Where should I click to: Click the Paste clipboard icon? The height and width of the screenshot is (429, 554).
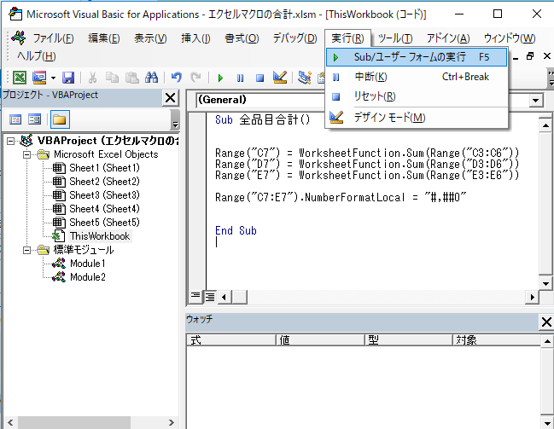tap(132, 78)
